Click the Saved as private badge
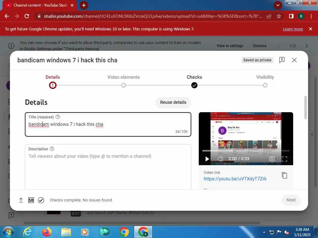The image size is (318, 238). click(257, 60)
